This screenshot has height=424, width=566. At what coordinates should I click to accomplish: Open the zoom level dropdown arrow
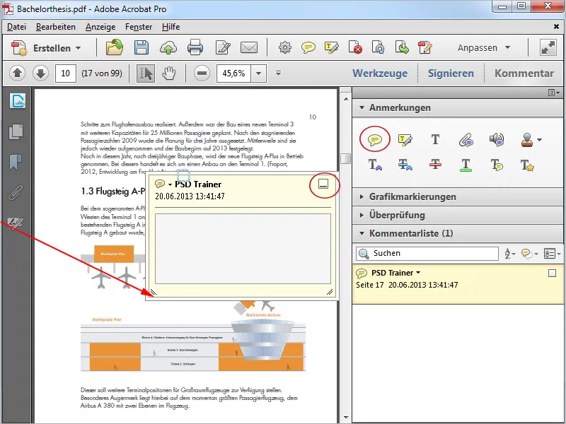tap(258, 73)
